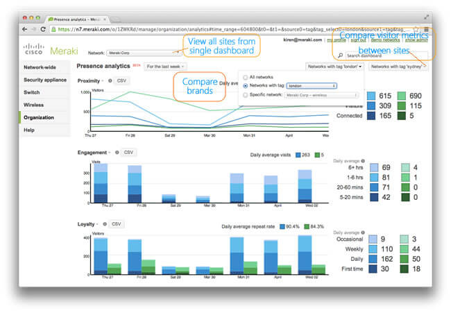Image resolution: width=451 pixels, height=313 pixels.
Task: Click the sign out link
Action: 359,40
